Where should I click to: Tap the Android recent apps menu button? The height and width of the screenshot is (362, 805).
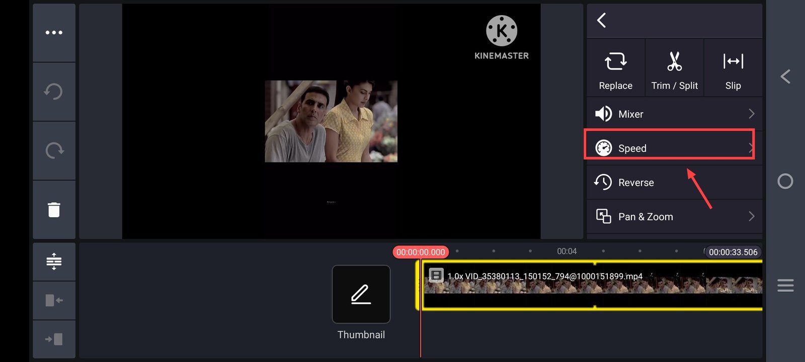(785, 286)
